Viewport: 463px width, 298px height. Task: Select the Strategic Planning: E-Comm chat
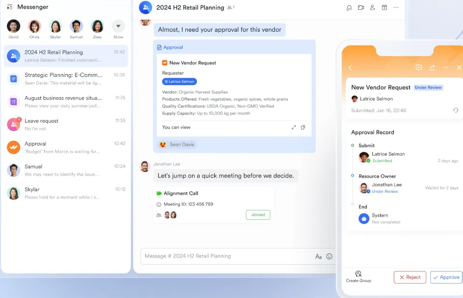point(66,79)
